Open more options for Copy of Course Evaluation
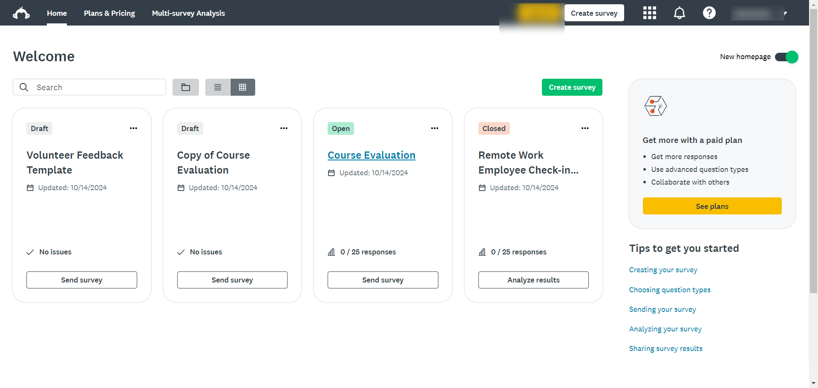Viewport: 818px width, 388px height. pyautogui.click(x=284, y=128)
